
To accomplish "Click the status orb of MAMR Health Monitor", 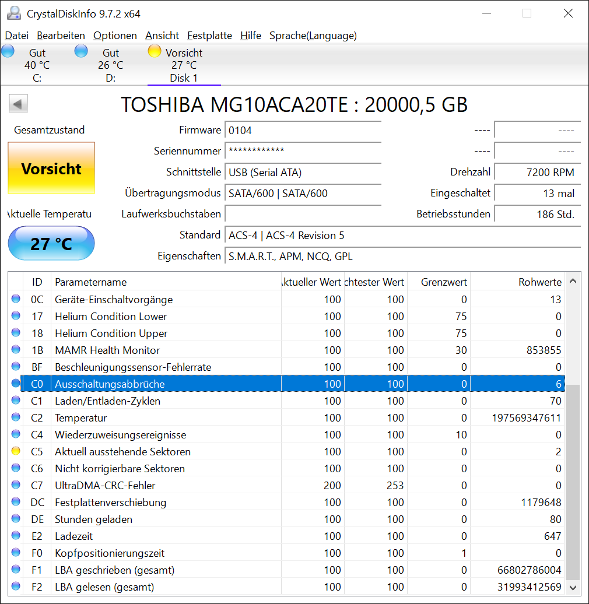I will pos(16,349).
